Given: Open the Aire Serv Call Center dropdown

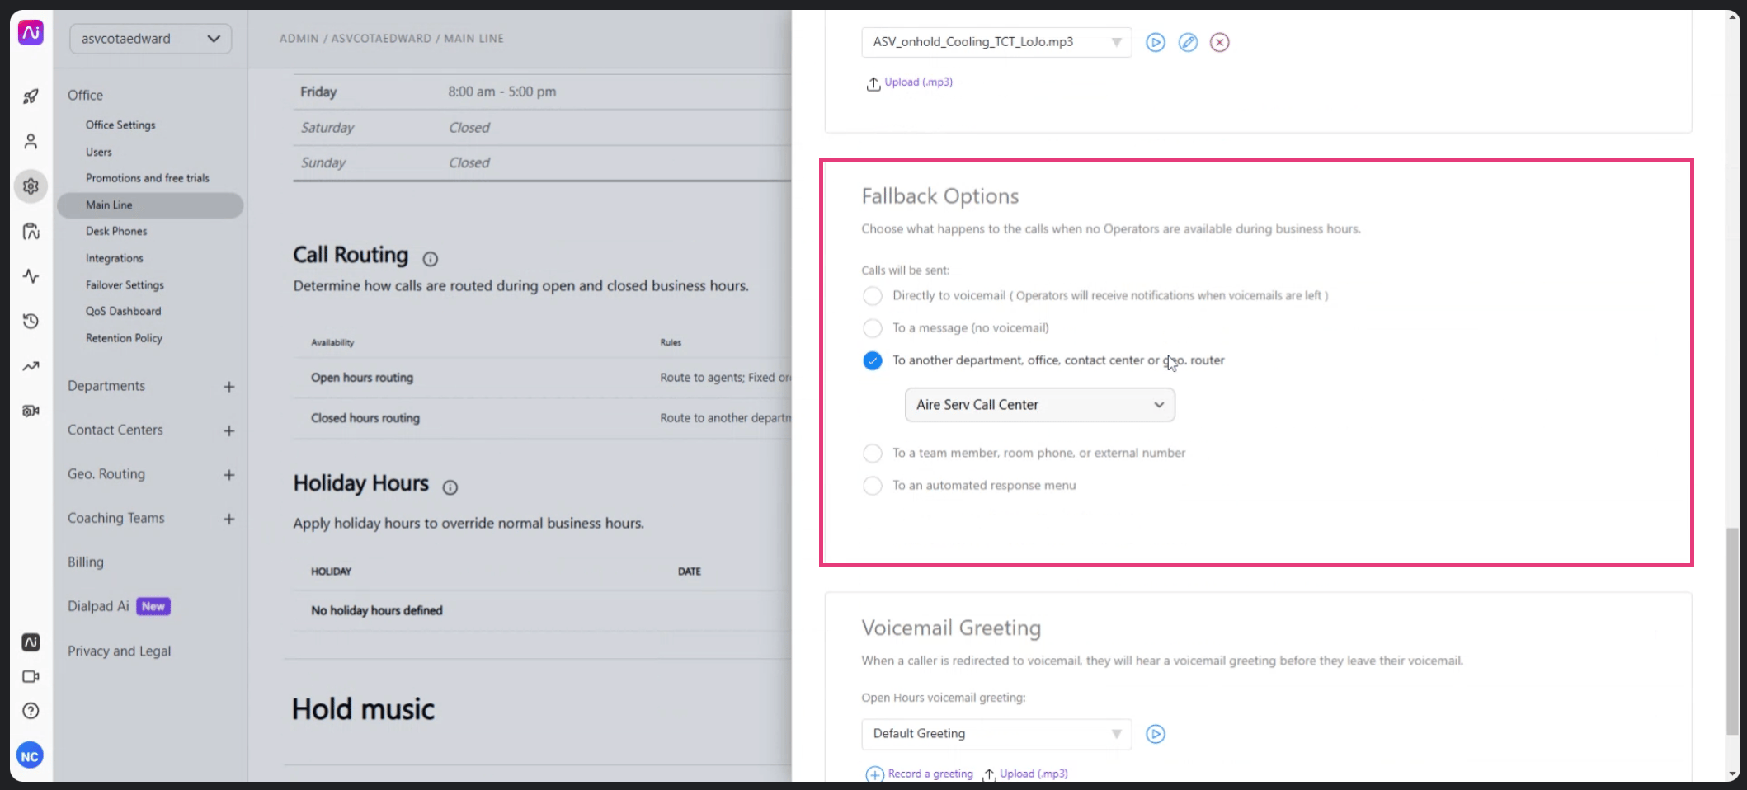Looking at the screenshot, I should (1039, 405).
